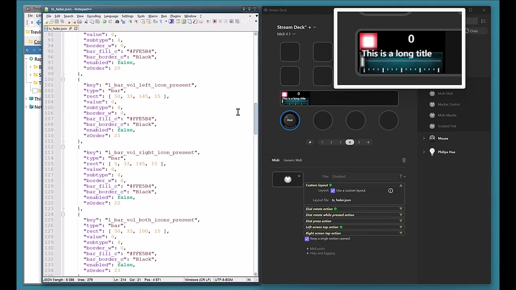Open the action icon picker dropdown arrow
This screenshot has width=516, height=290.
point(299,176)
